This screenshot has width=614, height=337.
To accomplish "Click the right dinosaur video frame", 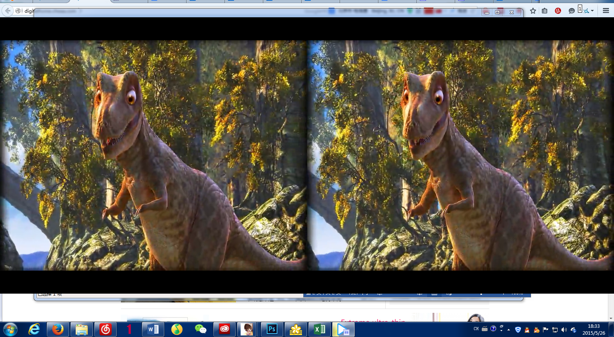I will point(460,155).
